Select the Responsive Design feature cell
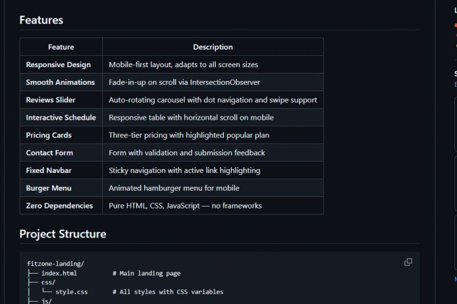The height and width of the screenshot is (304, 457). coord(58,65)
